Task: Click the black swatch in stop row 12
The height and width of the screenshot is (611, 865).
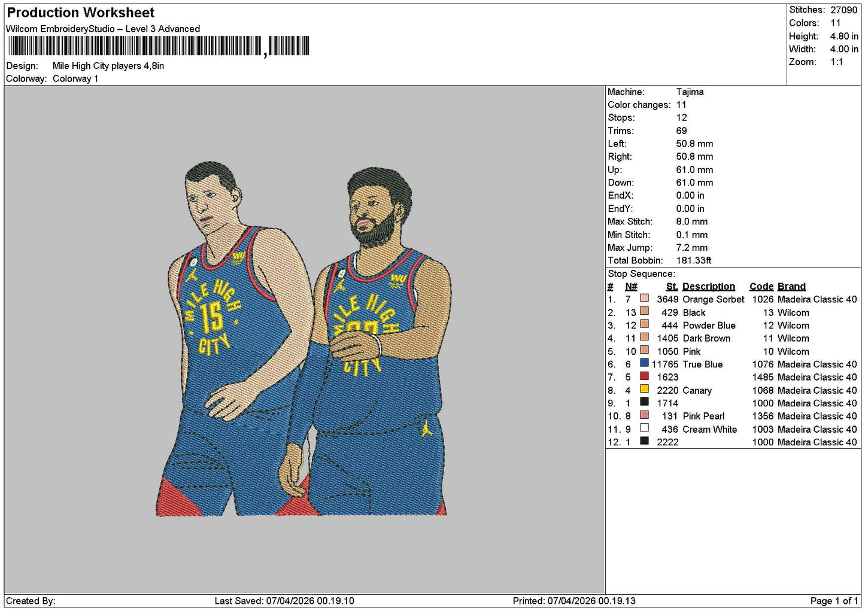Action: 644,440
